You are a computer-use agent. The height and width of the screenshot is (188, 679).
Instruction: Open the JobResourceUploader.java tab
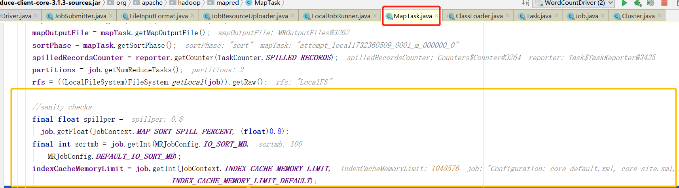pos(249,16)
